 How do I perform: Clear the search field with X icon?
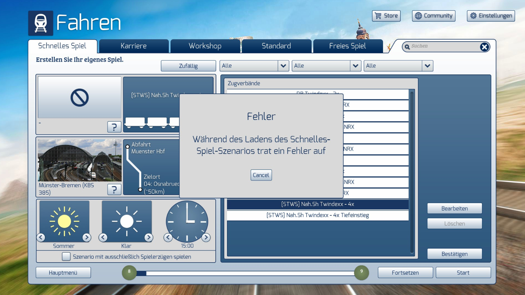click(484, 47)
